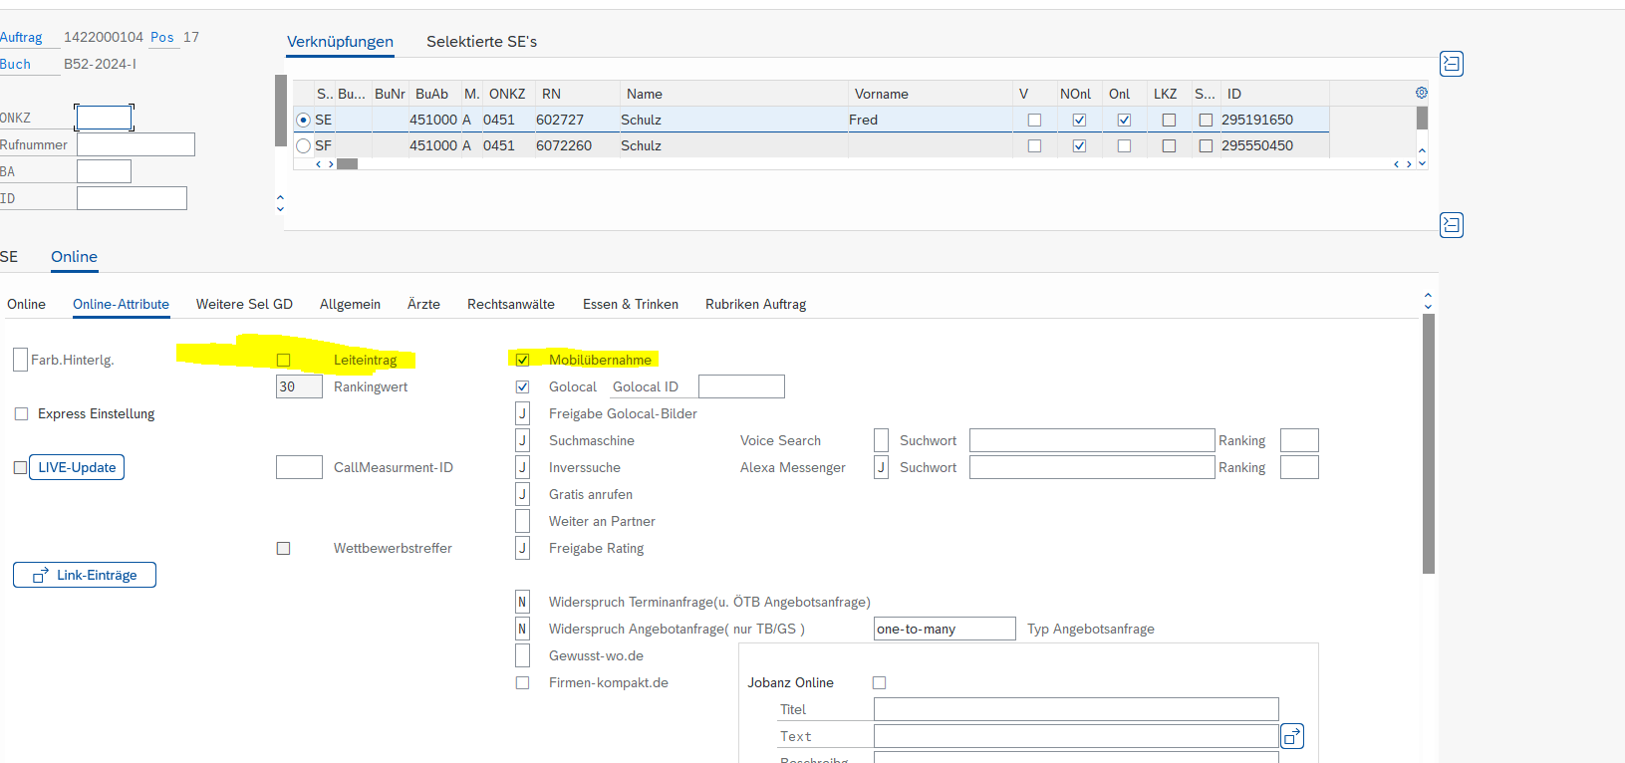Click the Freigabe Rating J field

pyautogui.click(x=522, y=548)
